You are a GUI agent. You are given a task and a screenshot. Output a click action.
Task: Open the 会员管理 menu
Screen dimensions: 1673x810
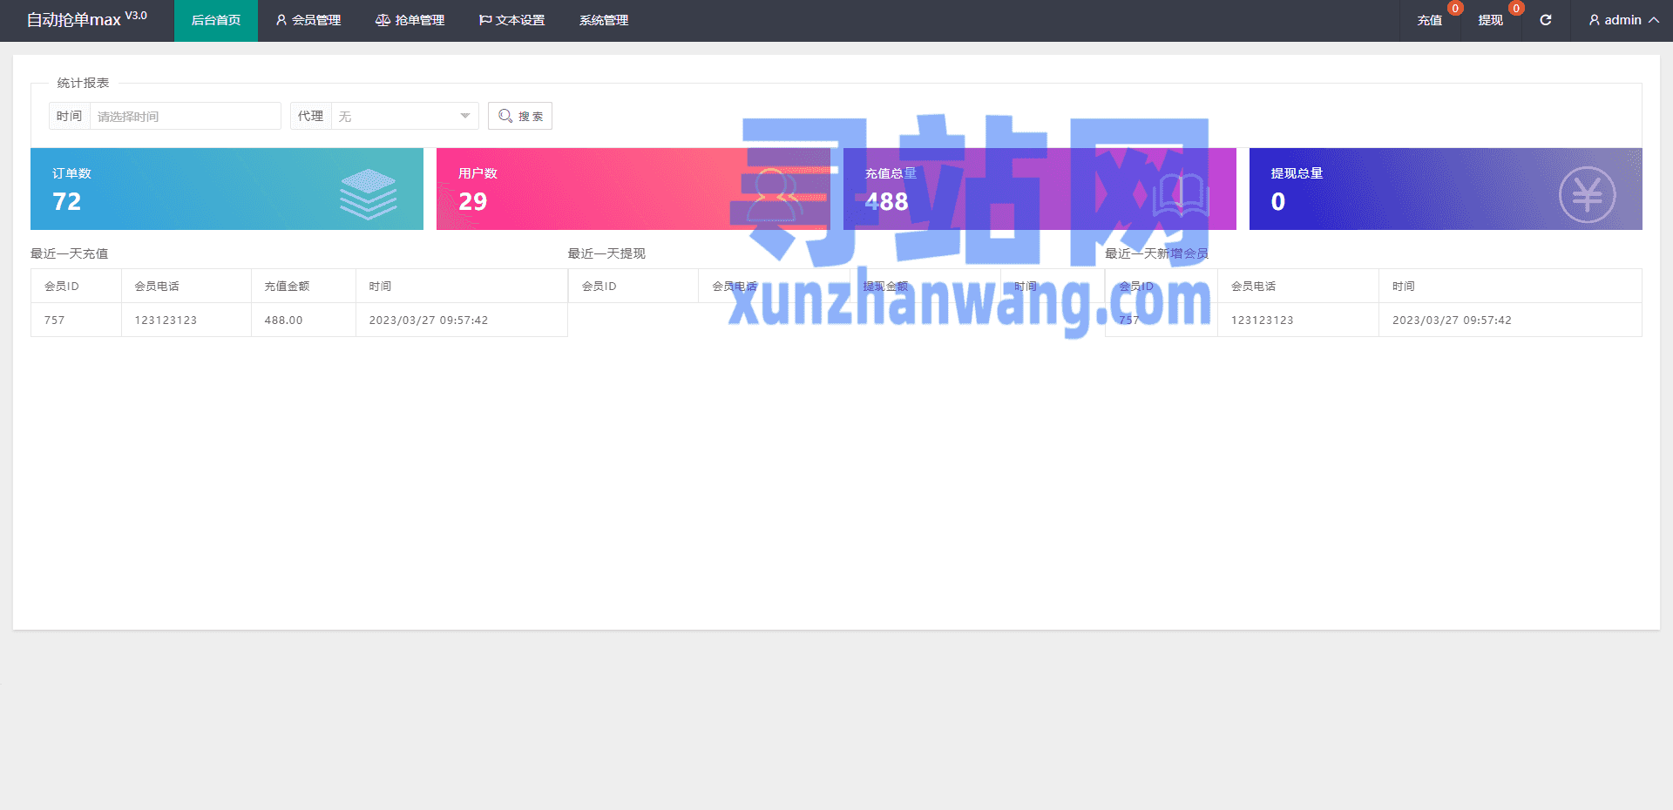coord(308,20)
